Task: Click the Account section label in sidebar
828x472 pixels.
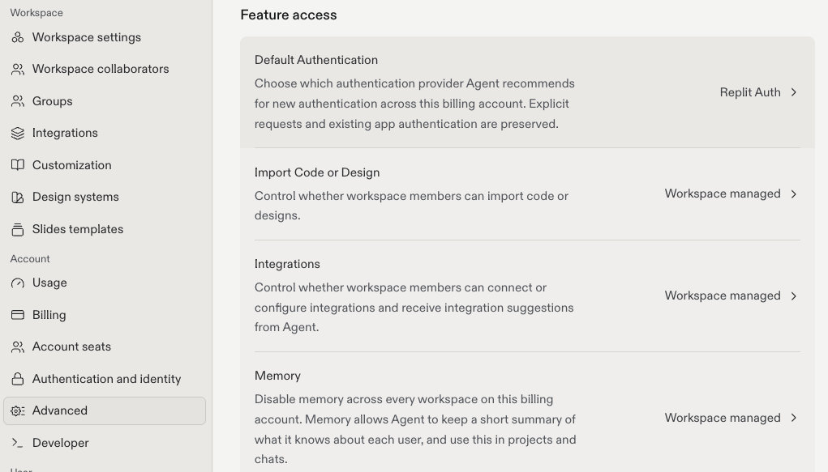Action: 30,259
